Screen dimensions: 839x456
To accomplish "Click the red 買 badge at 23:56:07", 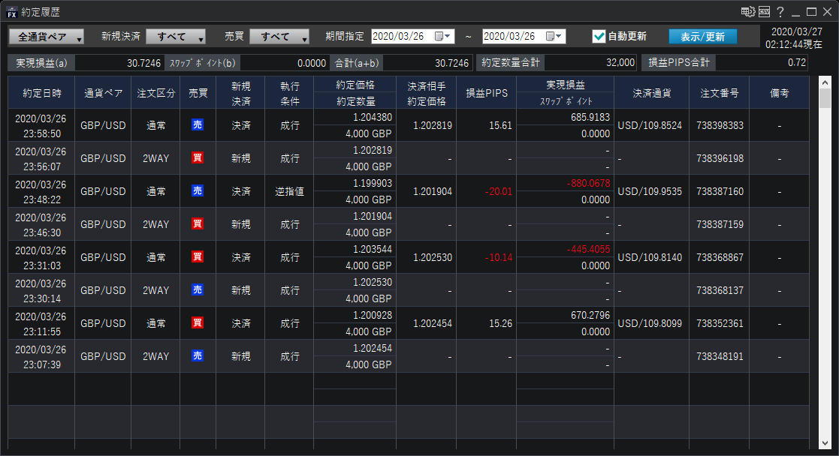I will point(198,158).
